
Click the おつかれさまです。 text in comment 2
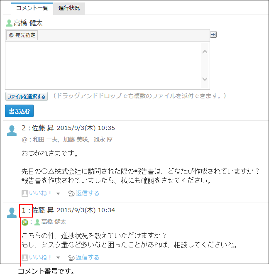[50, 154]
